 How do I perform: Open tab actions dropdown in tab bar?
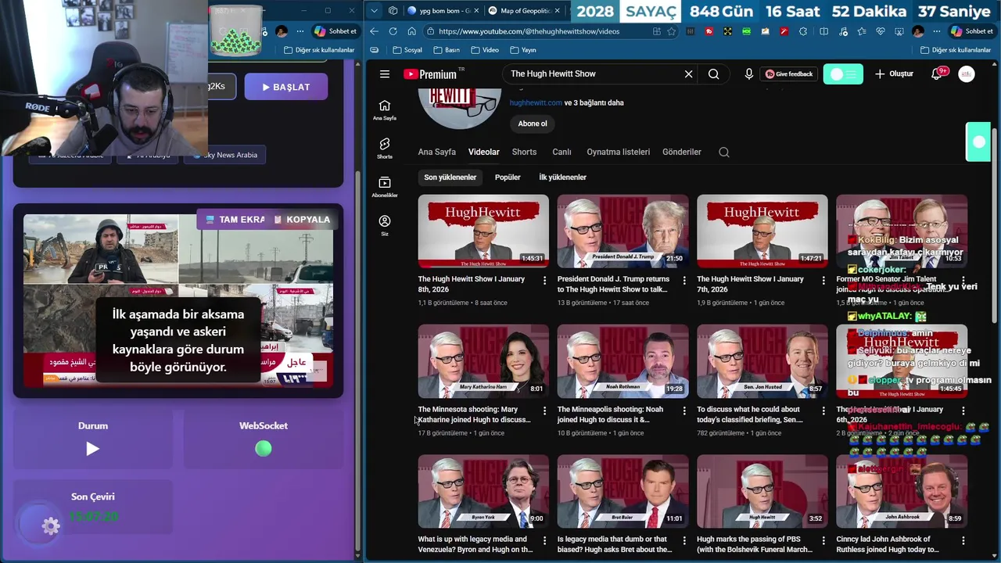tap(375, 11)
